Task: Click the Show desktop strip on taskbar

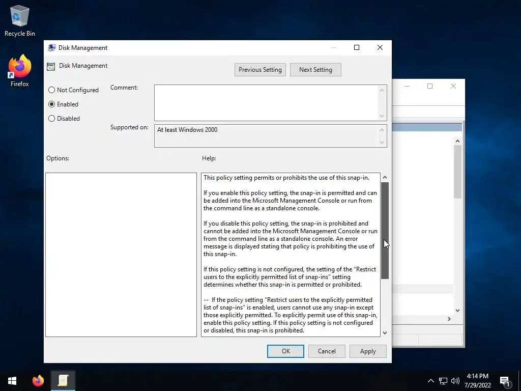Action: pyautogui.click(x=519, y=381)
